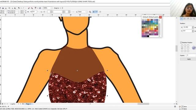Click the Undo arrow icon
The image size is (196, 110).
point(19,8)
